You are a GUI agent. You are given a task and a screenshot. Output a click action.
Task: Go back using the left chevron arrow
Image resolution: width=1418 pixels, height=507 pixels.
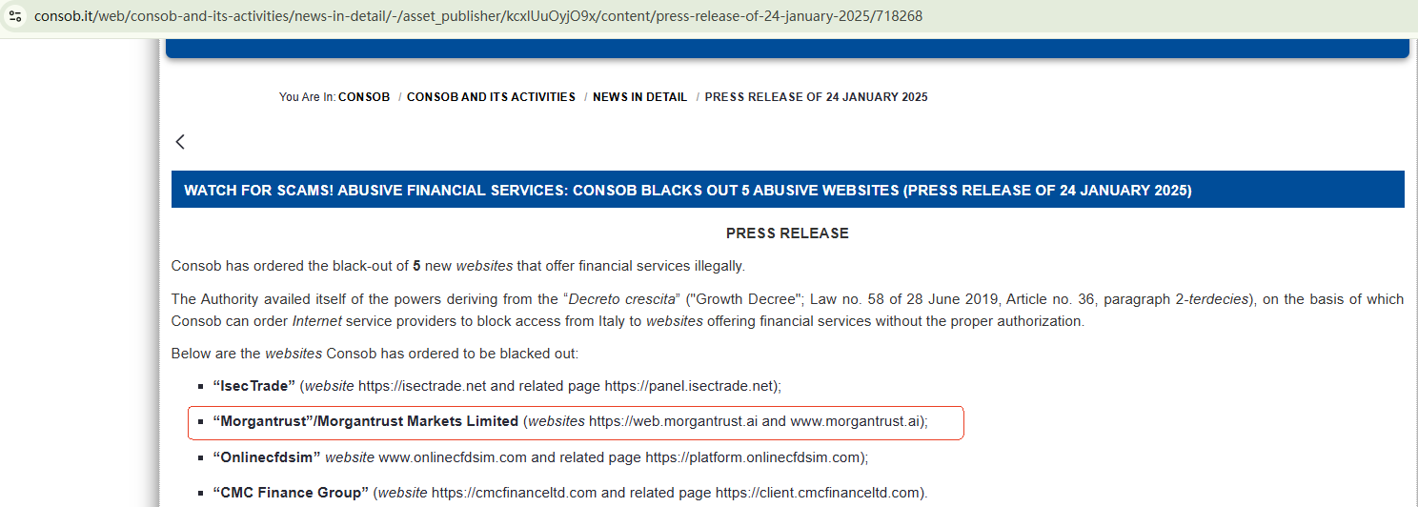180,142
